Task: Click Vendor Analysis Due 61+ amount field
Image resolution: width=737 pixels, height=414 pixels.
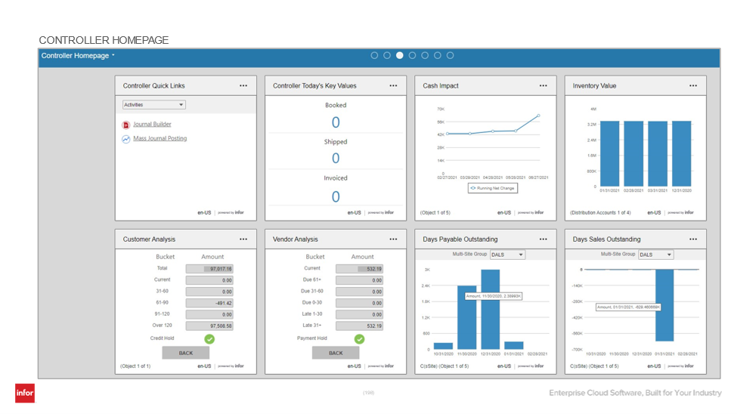Action: tap(360, 280)
